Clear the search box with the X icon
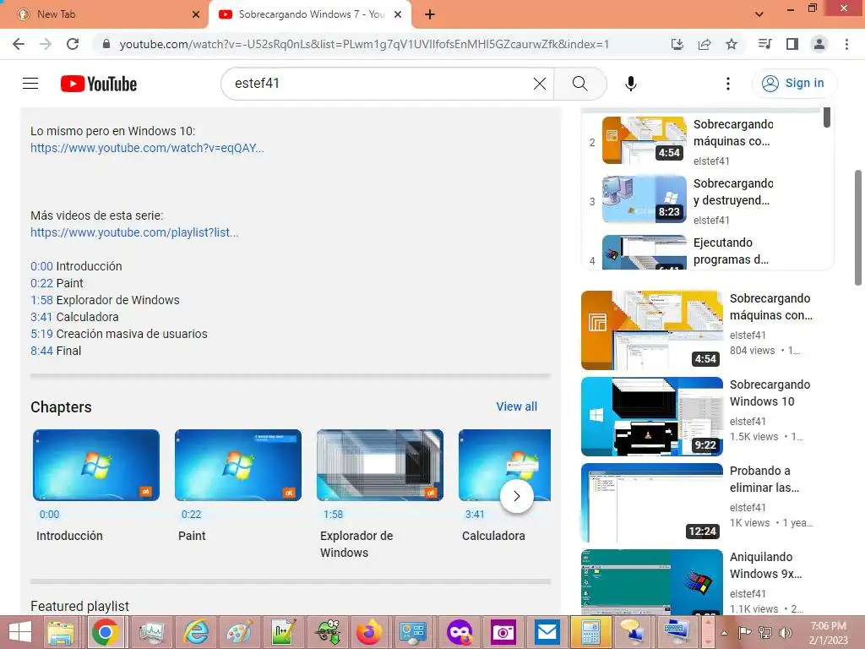 pos(540,84)
